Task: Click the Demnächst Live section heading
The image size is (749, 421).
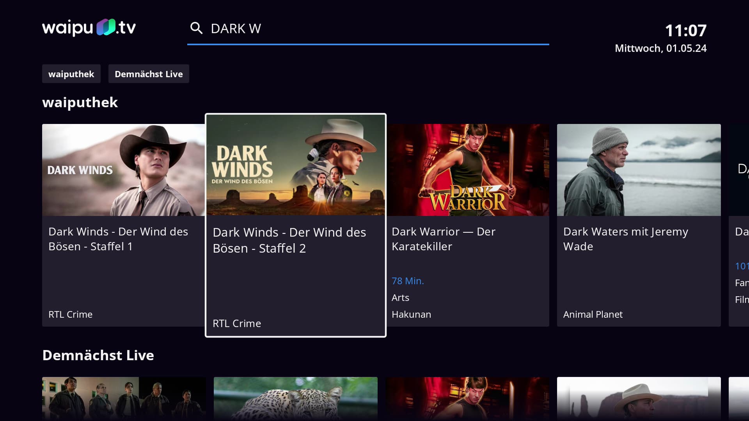Action: click(x=98, y=355)
